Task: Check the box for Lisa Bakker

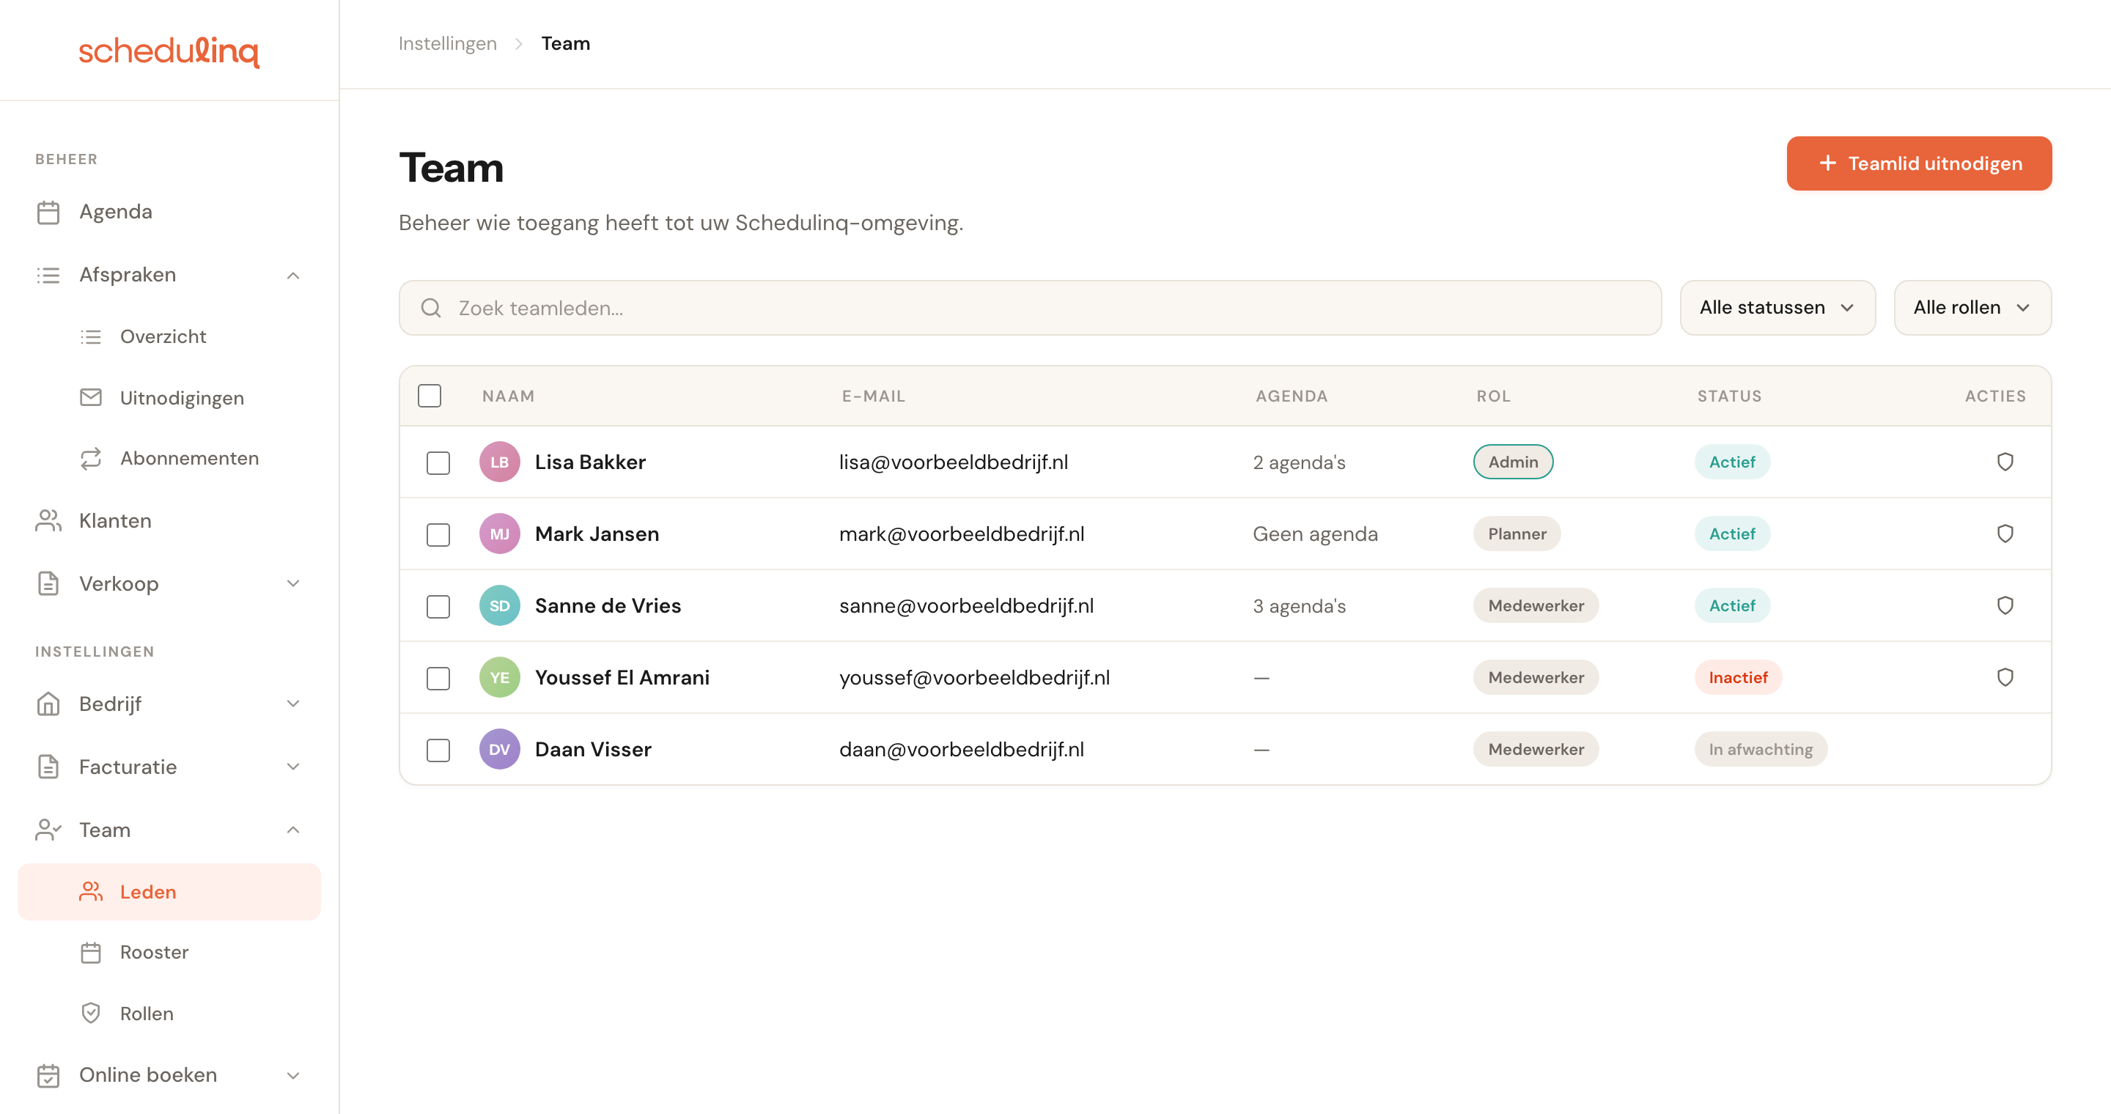Action: click(438, 462)
